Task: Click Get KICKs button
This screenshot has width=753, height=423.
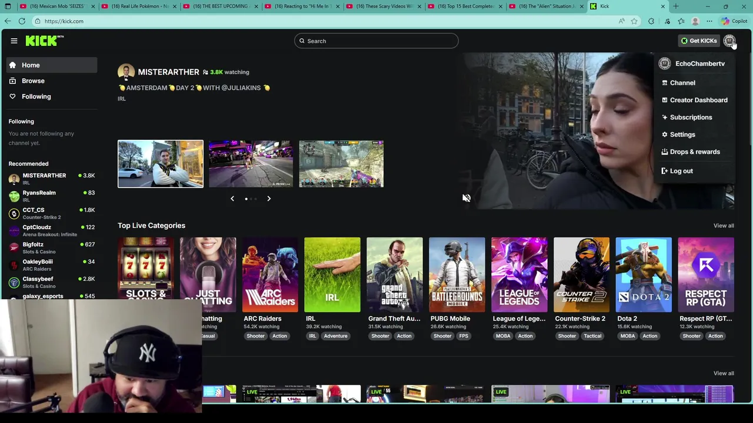Action: point(699,41)
